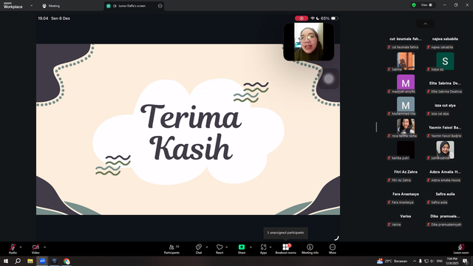Open the taskbar clock and date

452,261
